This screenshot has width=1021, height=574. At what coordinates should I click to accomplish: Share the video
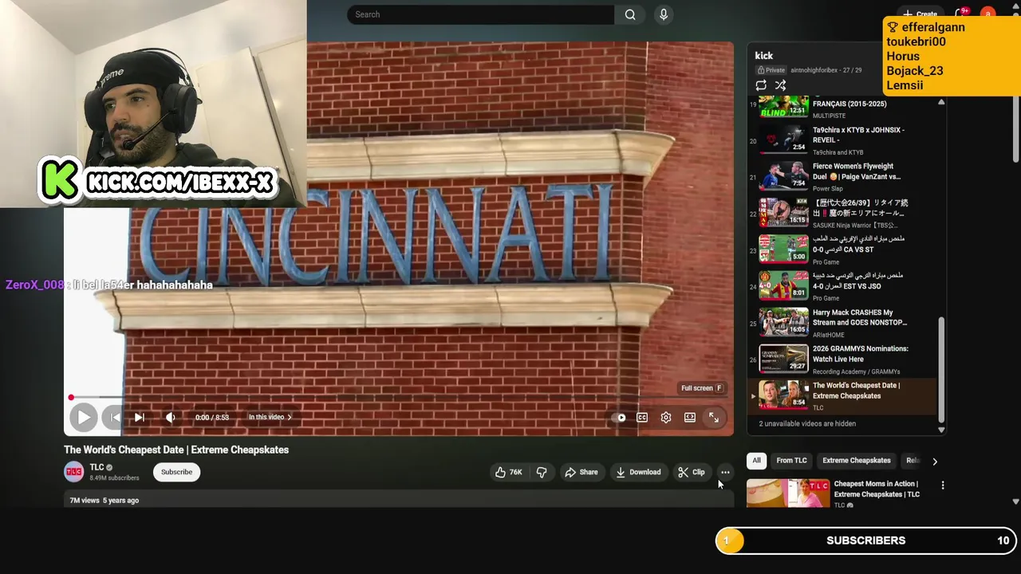point(581,472)
